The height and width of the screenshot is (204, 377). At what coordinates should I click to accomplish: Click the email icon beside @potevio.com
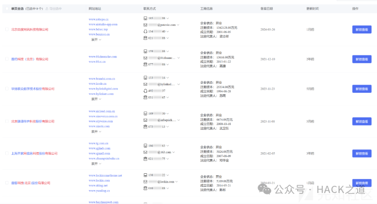pyautogui.click(x=145, y=25)
